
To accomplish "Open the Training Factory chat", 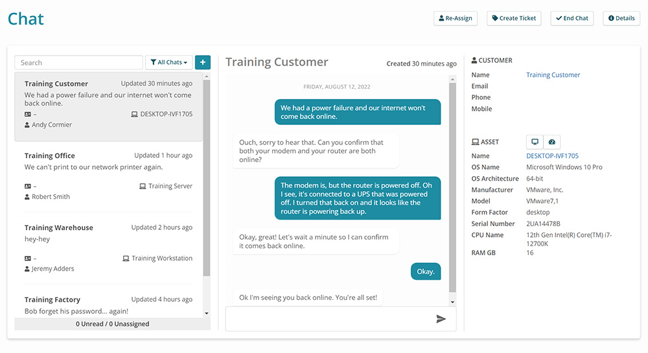I will [108, 304].
